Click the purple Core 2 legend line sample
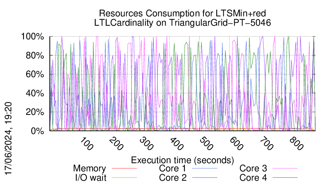The width and height of the screenshot is (332, 185). [x=205, y=178]
